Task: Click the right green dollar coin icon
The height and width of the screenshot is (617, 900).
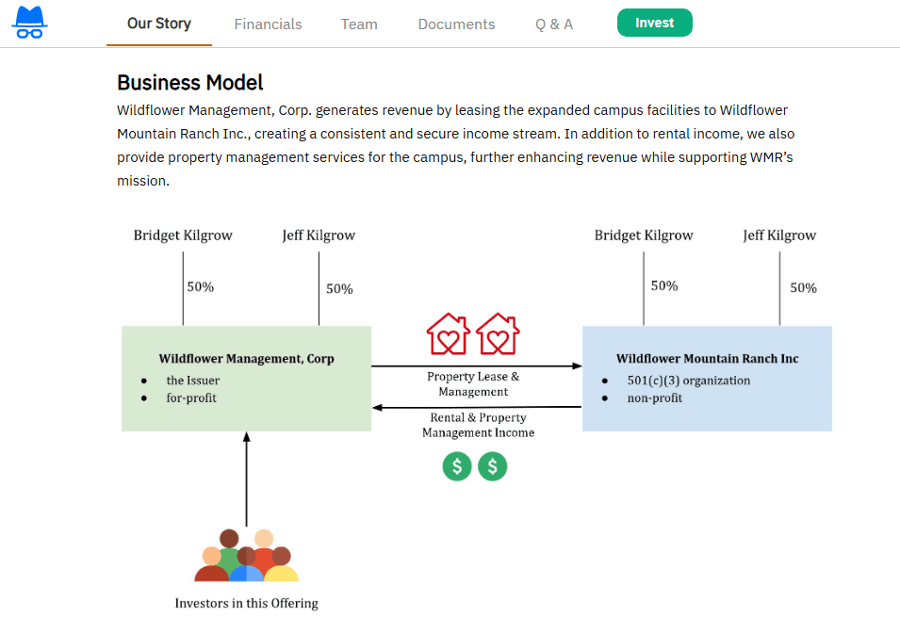Action: 492,466
